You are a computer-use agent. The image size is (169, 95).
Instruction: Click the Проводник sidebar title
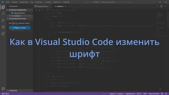(x=13, y=6)
